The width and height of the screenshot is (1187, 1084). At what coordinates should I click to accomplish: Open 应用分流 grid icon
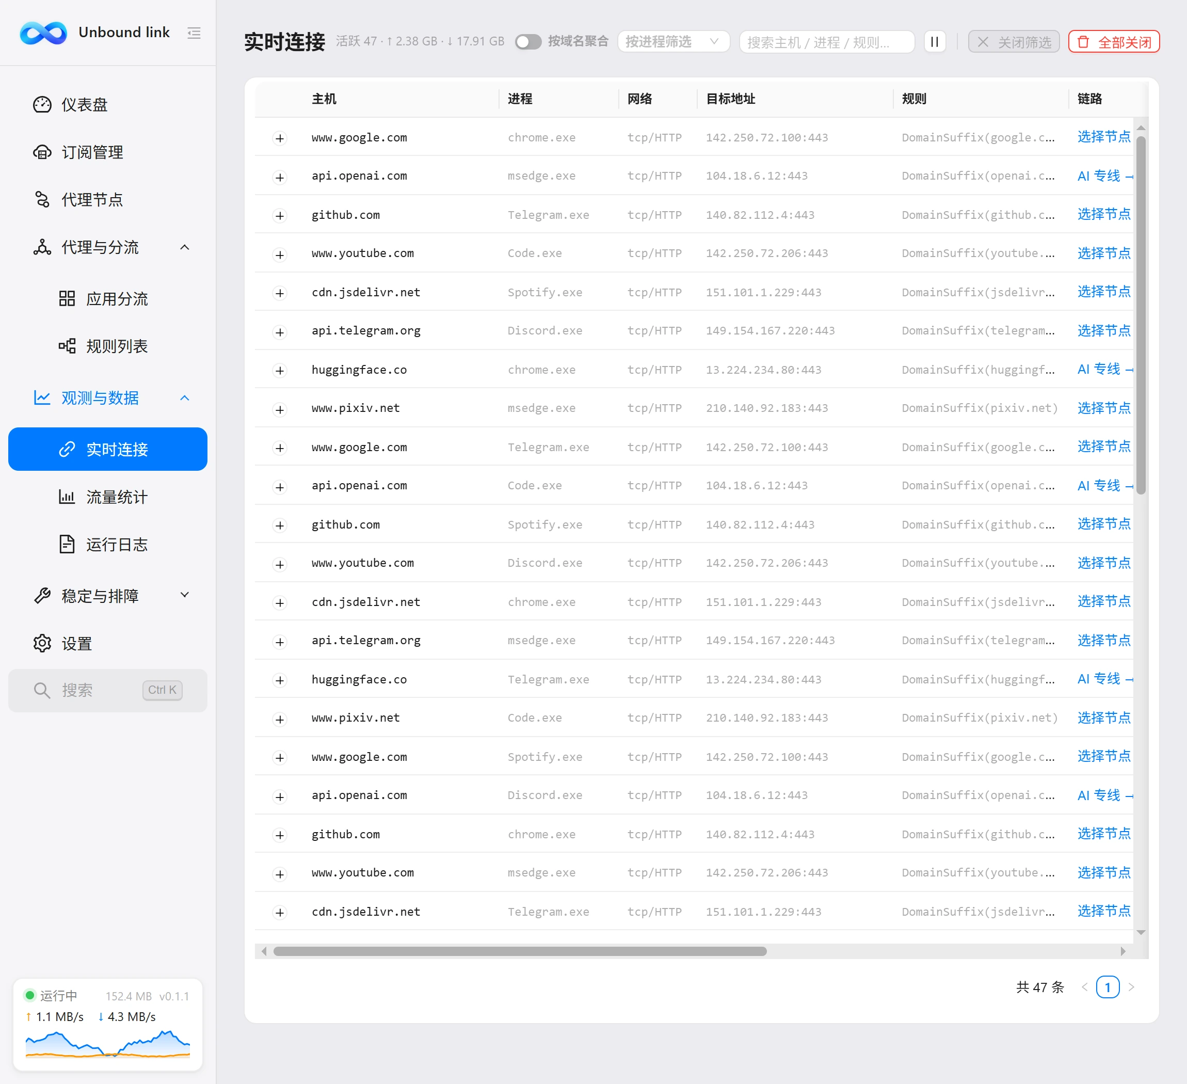(67, 298)
